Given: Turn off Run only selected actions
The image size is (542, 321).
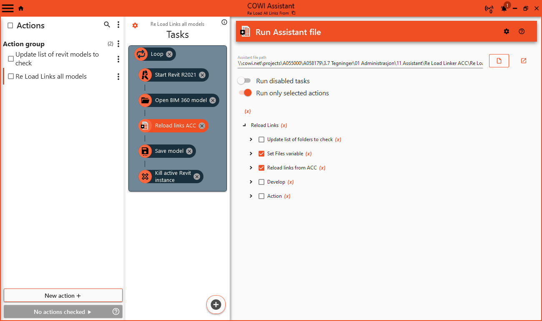Looking at the screenshot, I should click(x=245, y=93).
